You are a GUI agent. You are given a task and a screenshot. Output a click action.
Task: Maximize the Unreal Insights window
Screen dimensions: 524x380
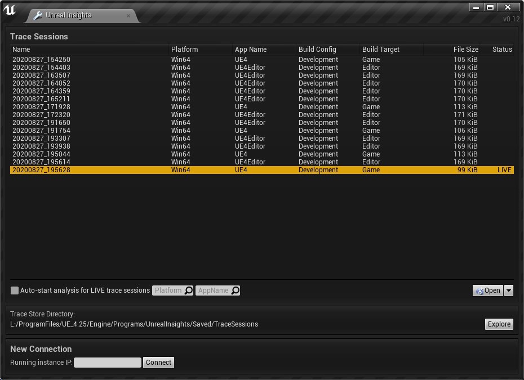pos(490,7)
